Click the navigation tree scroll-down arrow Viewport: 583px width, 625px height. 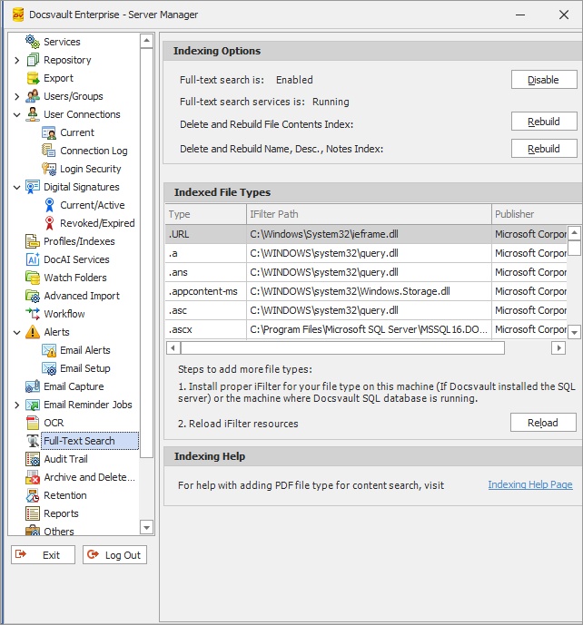click(146, 527)
